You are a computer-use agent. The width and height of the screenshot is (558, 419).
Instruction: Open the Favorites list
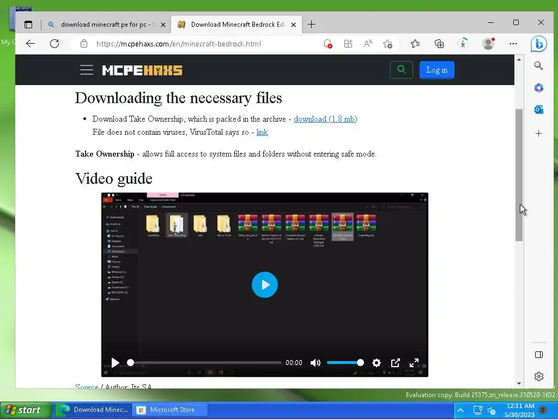coord(415,44)
